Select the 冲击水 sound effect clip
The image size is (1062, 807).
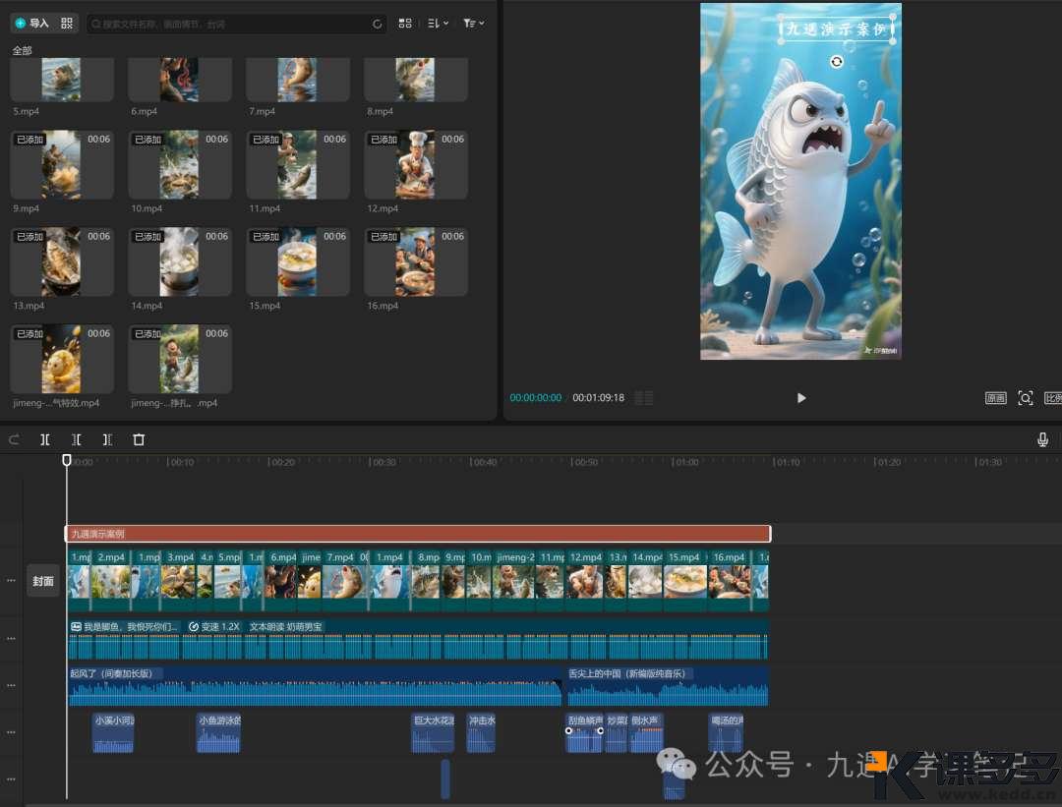coord(481,733)
